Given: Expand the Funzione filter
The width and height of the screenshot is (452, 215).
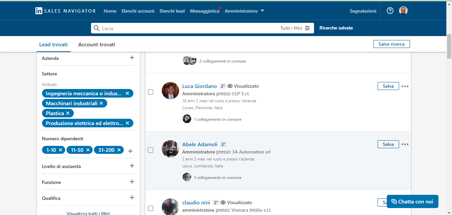Looking at the screenshot, I should pyautogui.click(x=132, y=182).
